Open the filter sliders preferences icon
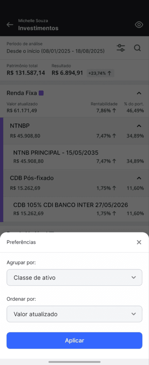 coord(121,48)
